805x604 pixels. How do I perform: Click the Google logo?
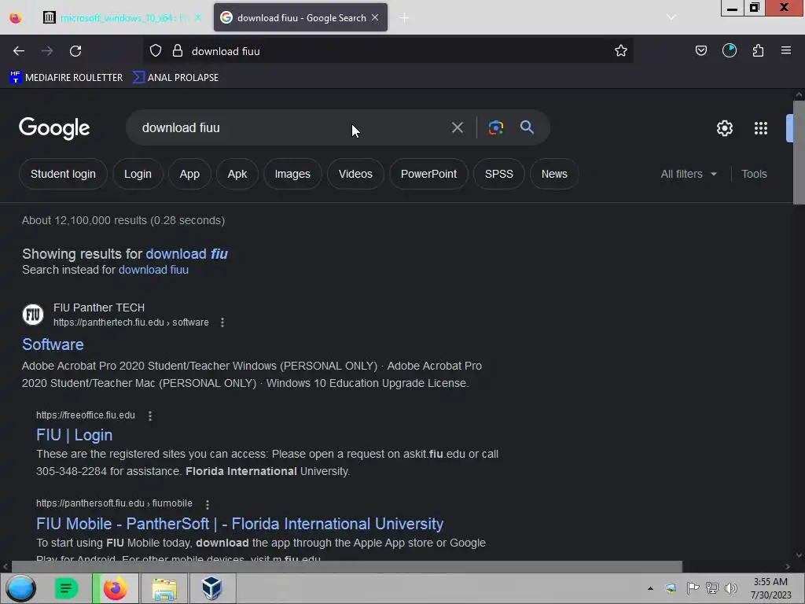click(54, 128)
